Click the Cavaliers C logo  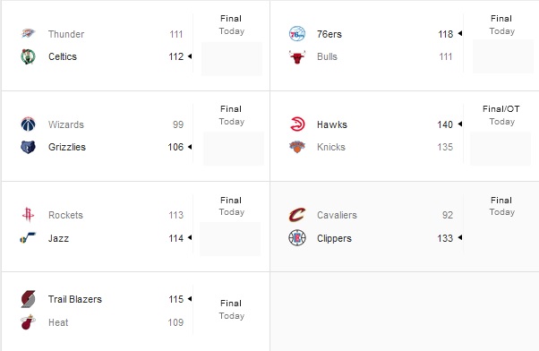click(297, 215)
